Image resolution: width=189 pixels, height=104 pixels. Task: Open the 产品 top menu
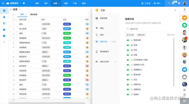click(75, 3)
